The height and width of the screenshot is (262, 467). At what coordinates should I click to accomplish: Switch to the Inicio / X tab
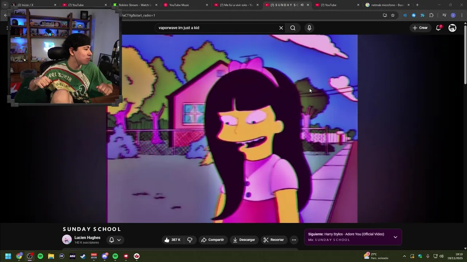[x=34, y=5]
